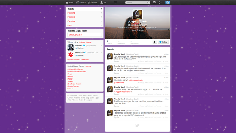Retweet the 'SO. MUCH. KEWT' tweet
The width and height of the screenshot is (236, 133).
coord(149,82)
